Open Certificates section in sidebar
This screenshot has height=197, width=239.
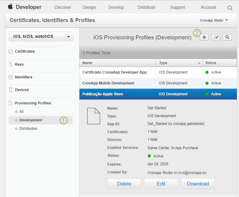[25, 51]
